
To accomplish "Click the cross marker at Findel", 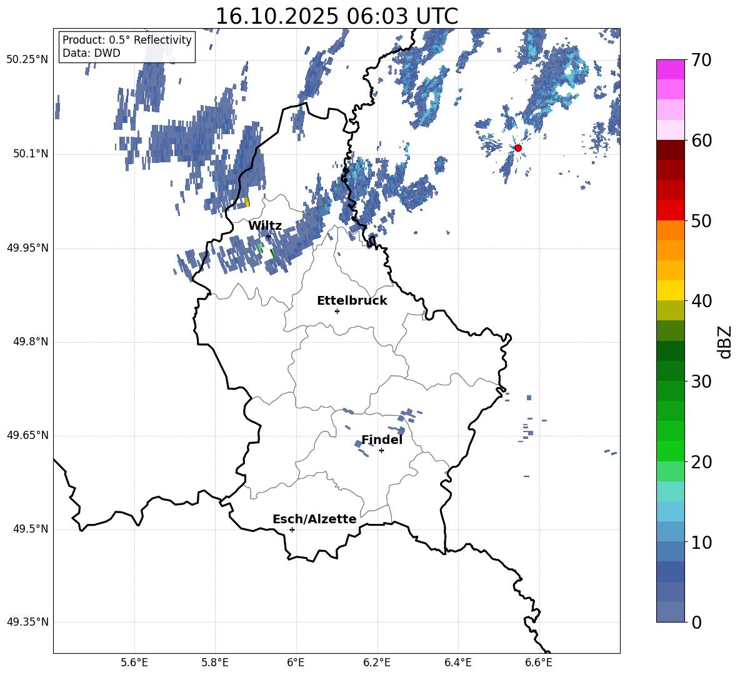I will pyautogui.click(x=381, y=451).
